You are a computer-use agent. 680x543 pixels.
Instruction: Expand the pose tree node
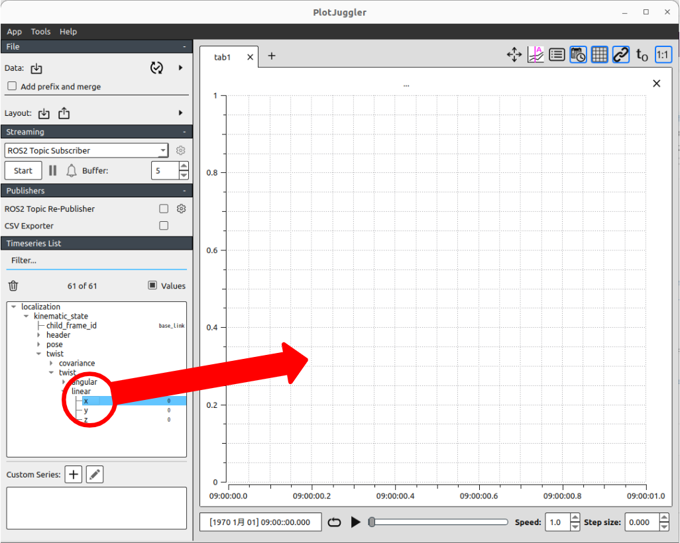click(x=39, y=344)
